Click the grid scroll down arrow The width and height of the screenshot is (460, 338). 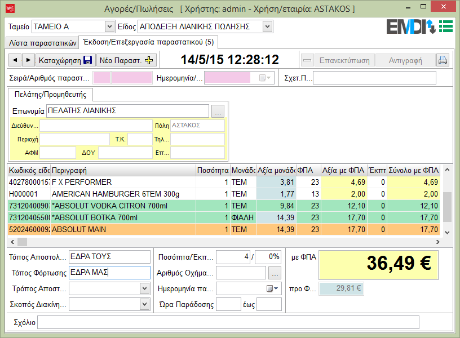447,233
